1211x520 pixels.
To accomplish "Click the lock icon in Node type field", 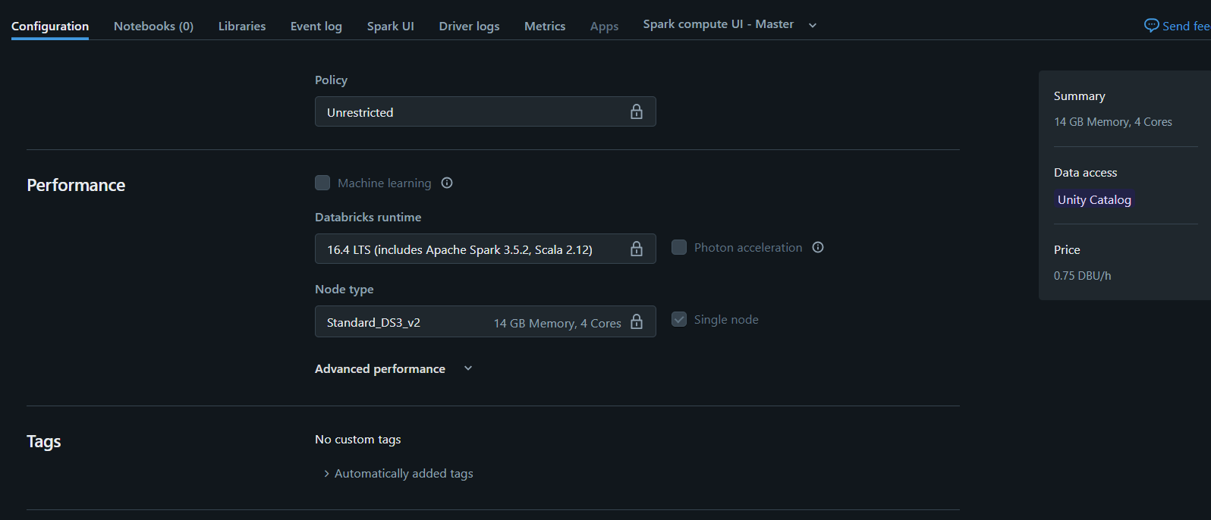I will coord(637,321).
